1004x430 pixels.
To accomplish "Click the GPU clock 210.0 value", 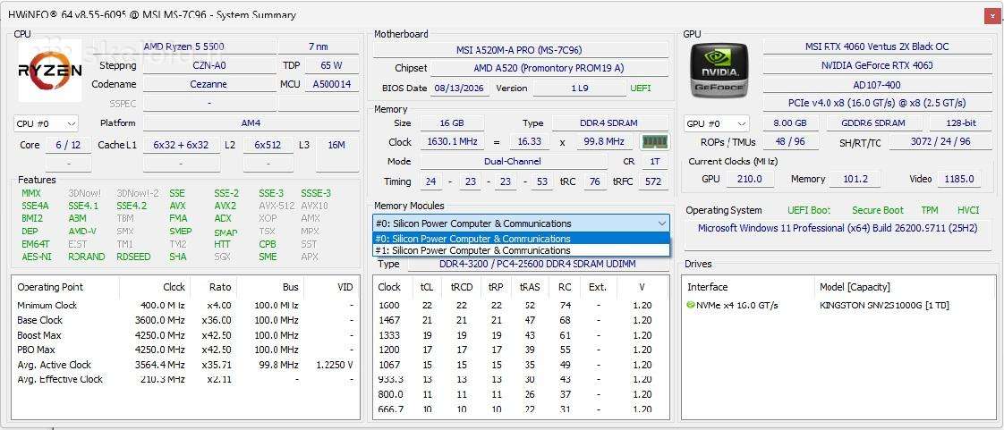I will click(x=749, y=179).
